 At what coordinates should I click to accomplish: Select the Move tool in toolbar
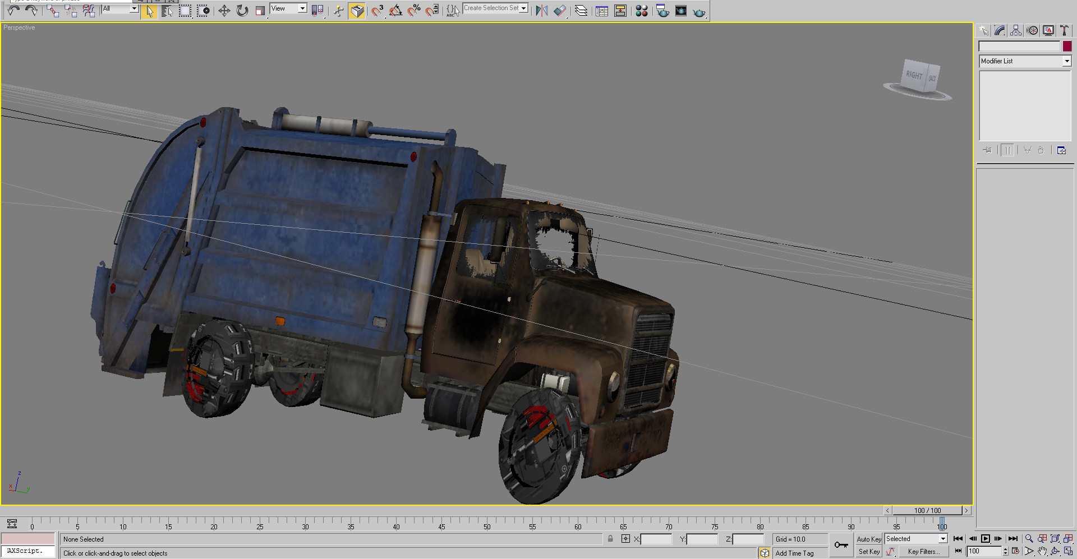(224, 11)
